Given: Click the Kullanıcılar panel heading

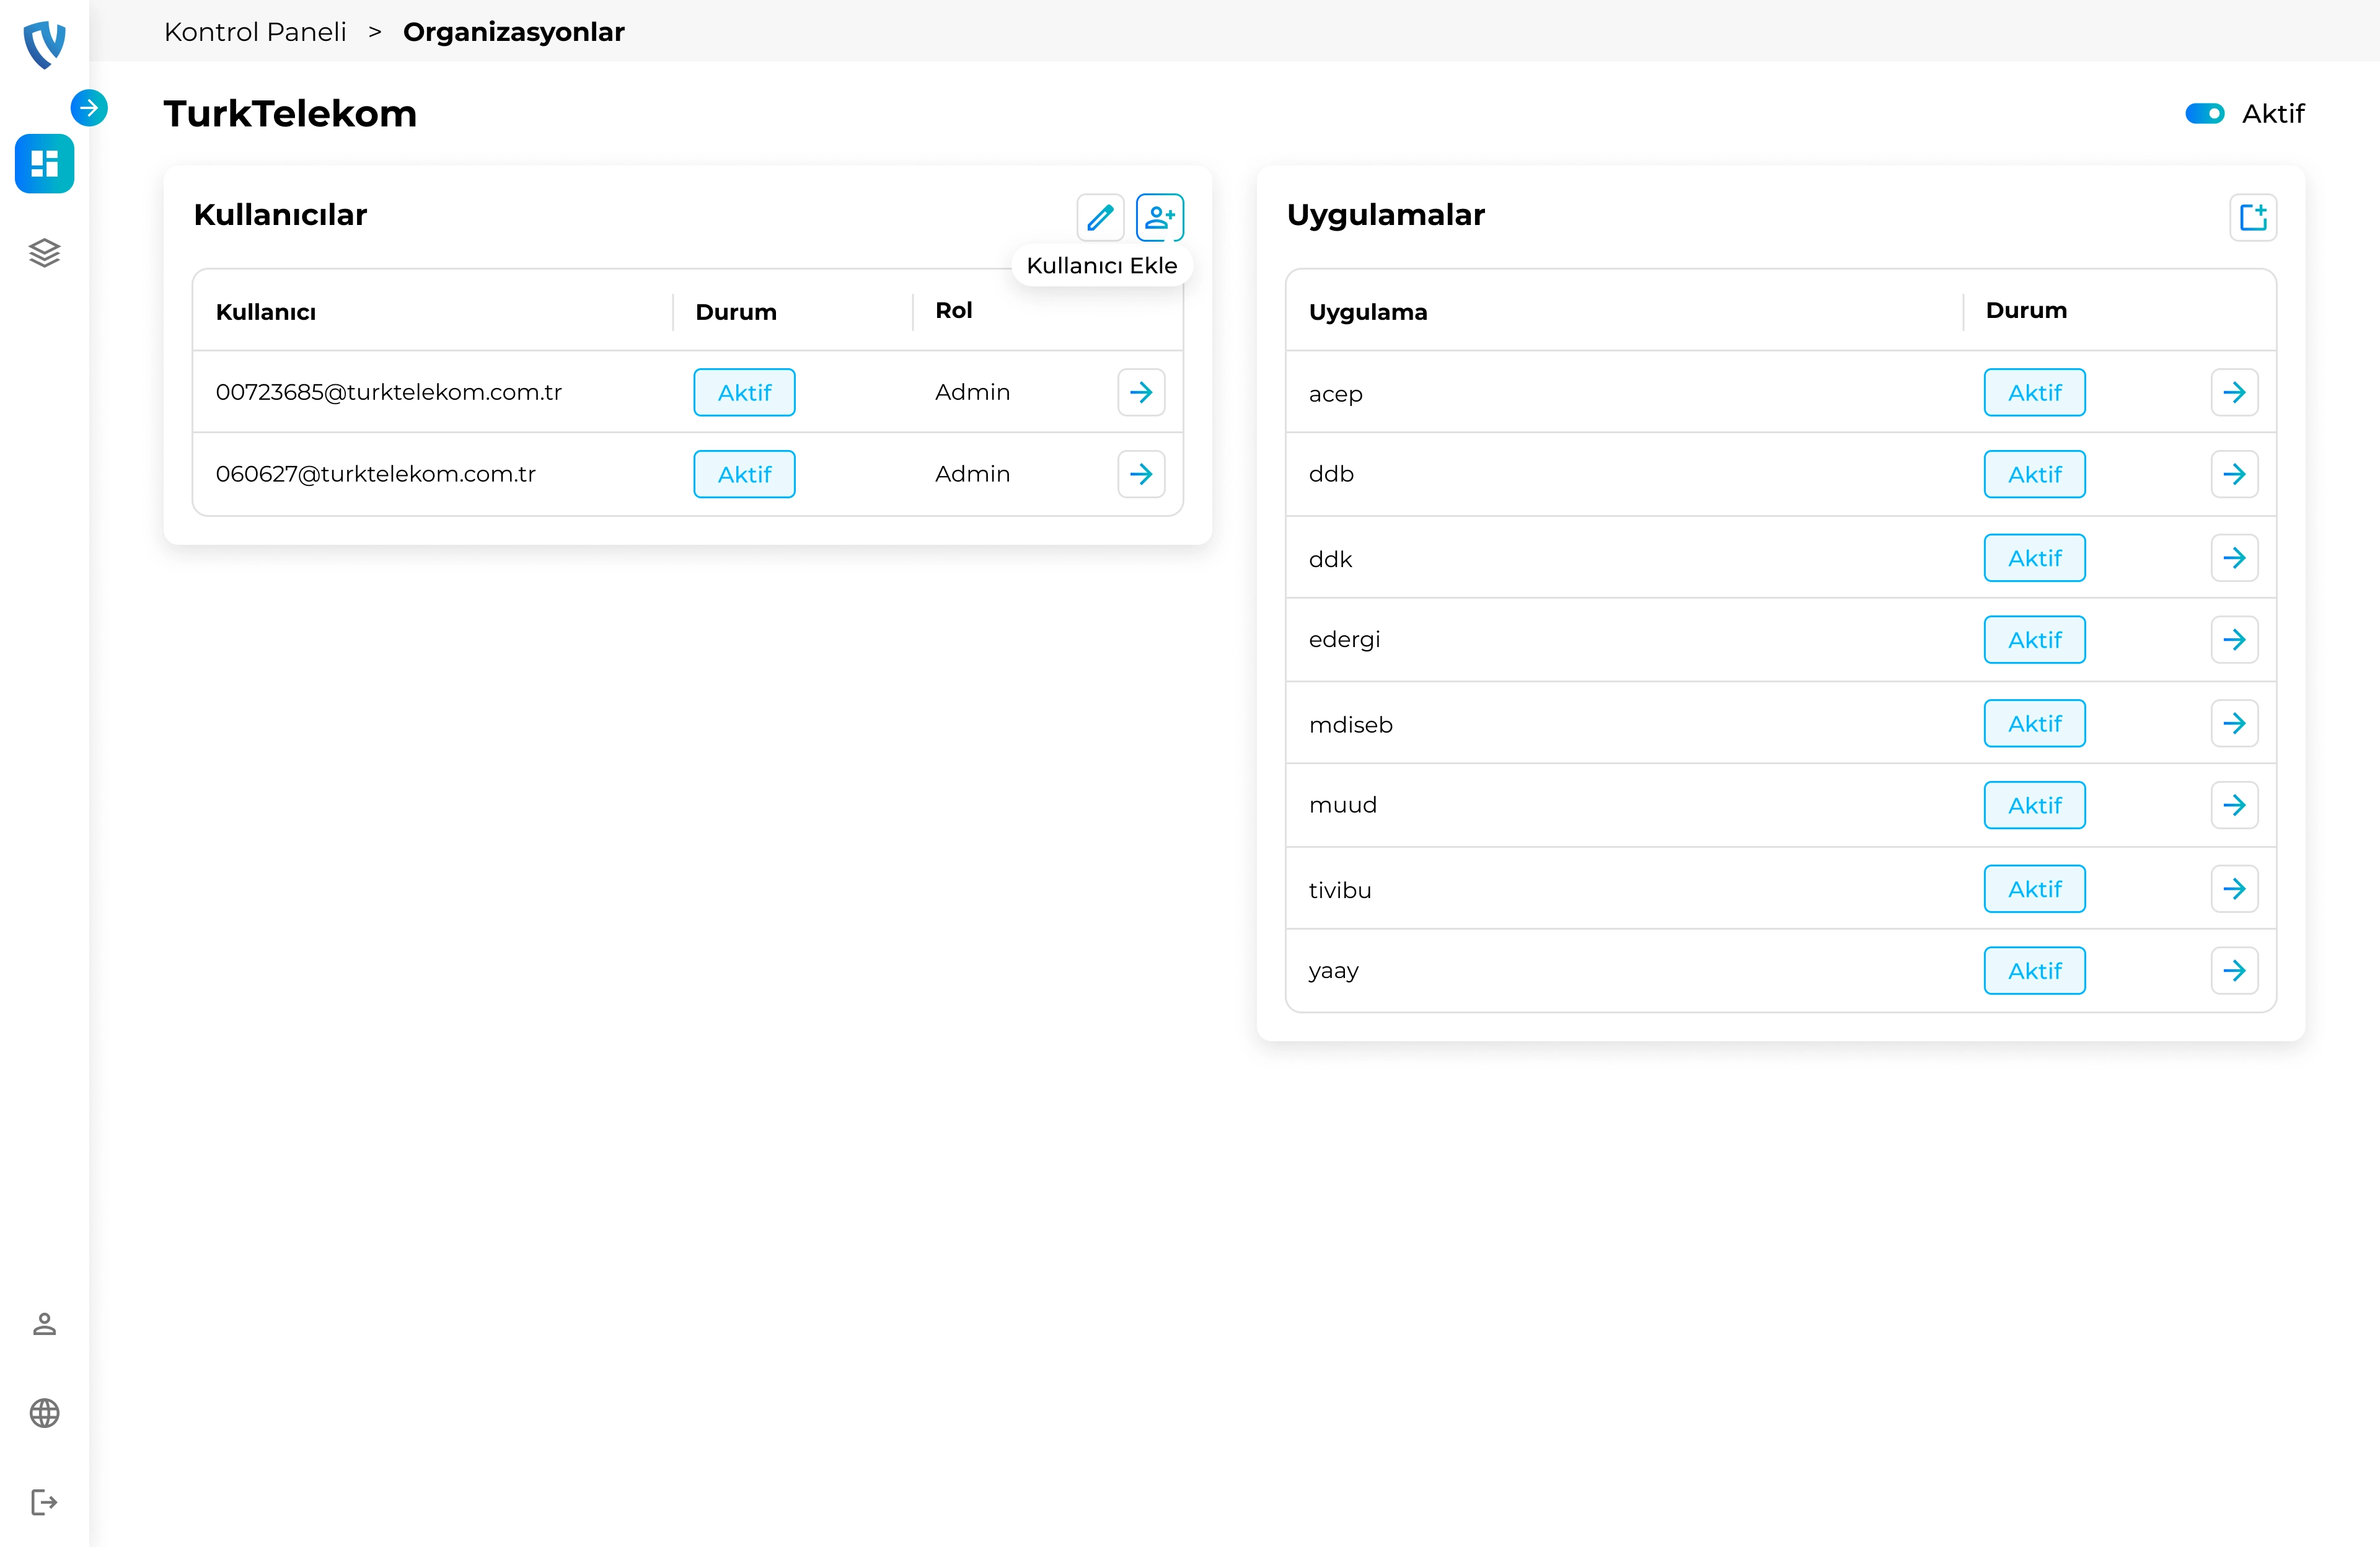Looking at the screenshot, I should (280, 215).
